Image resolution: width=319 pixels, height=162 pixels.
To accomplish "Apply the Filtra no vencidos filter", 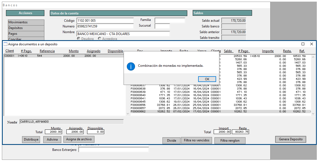I will coord(197,140).
